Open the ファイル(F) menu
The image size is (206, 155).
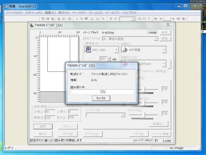point(14,13)
